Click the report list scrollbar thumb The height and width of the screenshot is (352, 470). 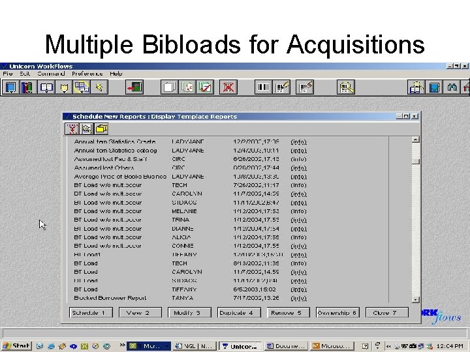tap(415, 162)
